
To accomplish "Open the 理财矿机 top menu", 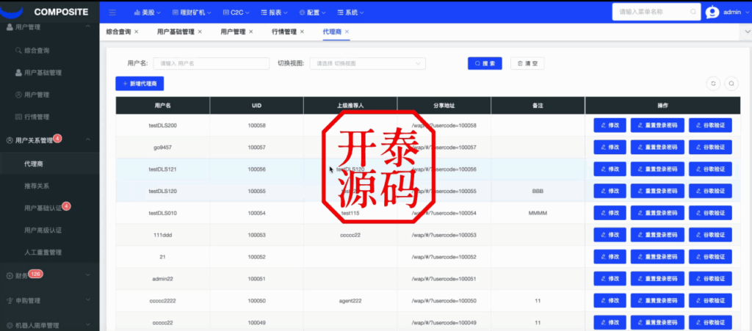I will point(192,12).
